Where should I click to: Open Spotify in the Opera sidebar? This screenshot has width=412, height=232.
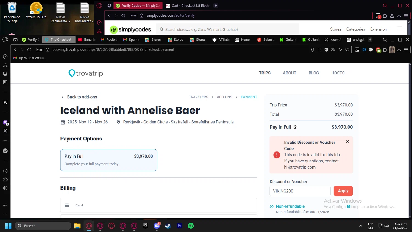point(5,151)
